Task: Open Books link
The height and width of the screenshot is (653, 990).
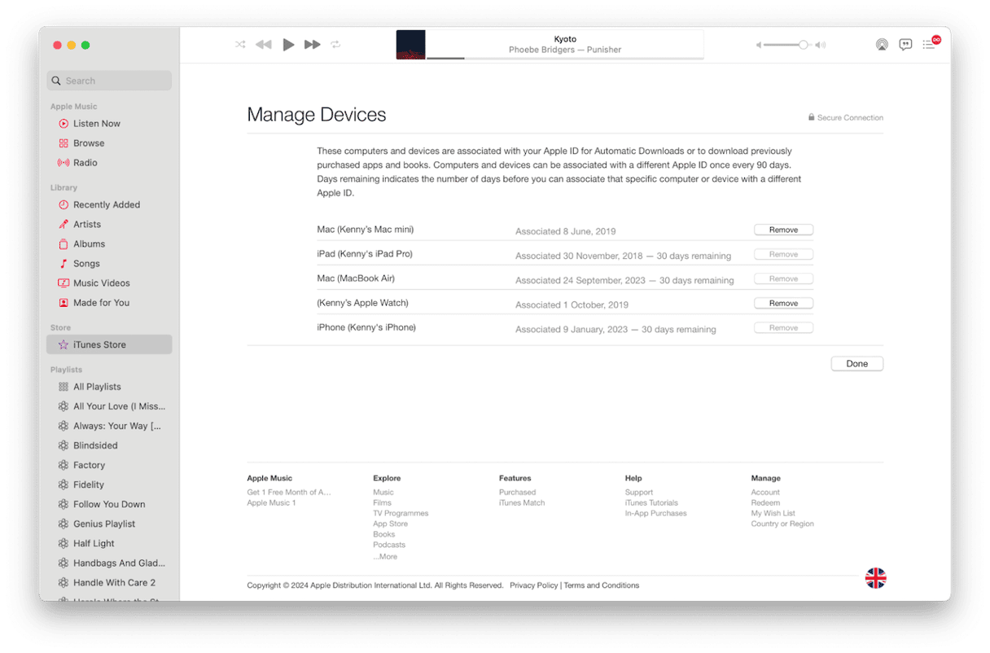Action: tap(383, 534)
